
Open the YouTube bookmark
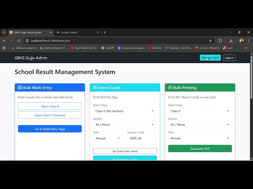point(155,48)
